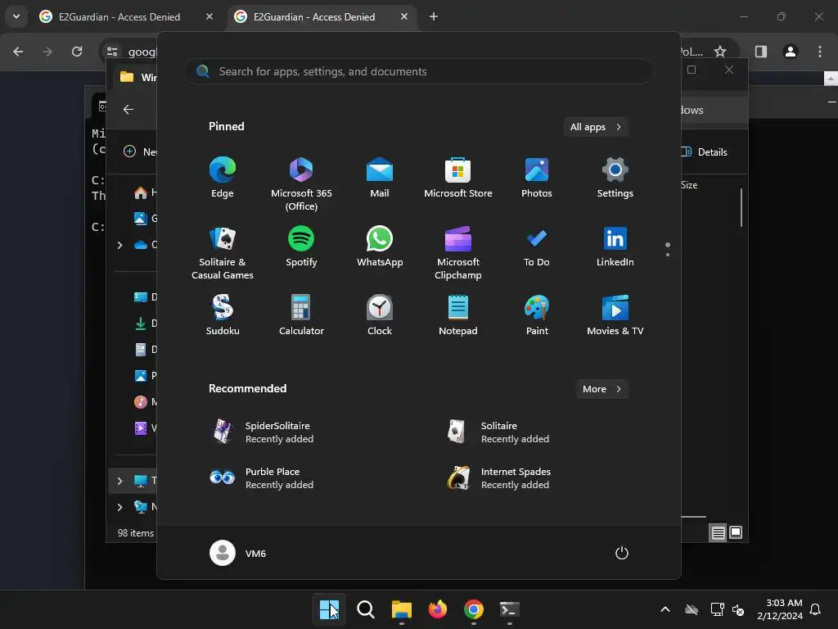
Task: Open the Edge app in Pinned
Action: (x=223, y=178)
